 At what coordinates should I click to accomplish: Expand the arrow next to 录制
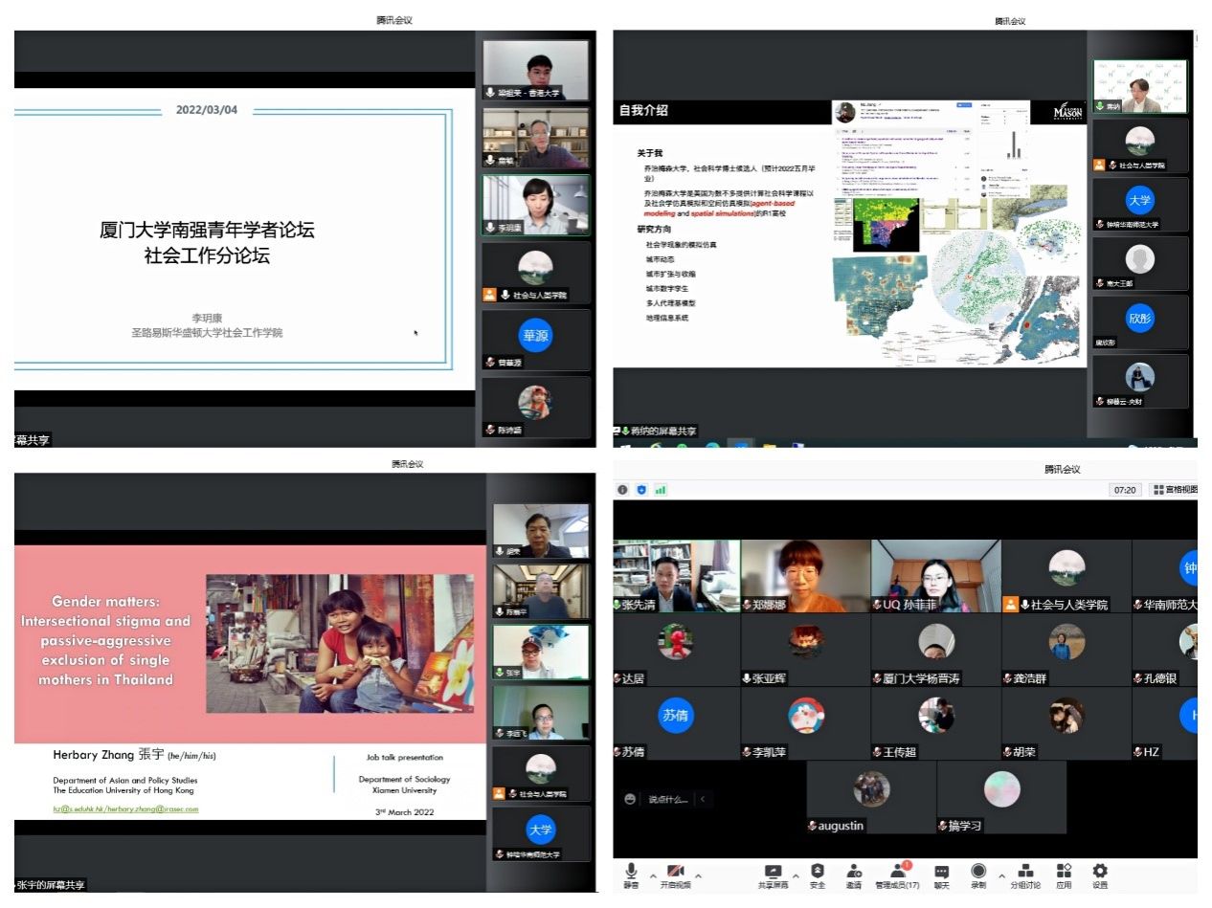(1001, 875)
